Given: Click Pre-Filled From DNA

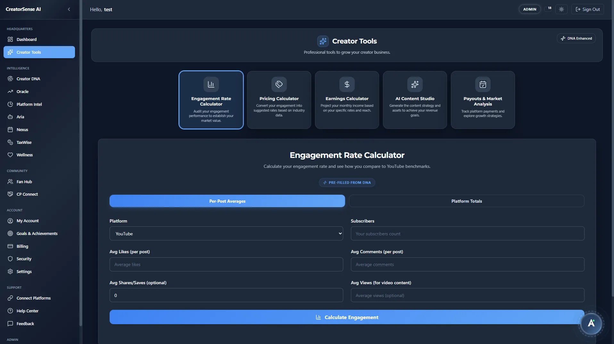Looking at the screenshot, I should (x=347, y=182).
